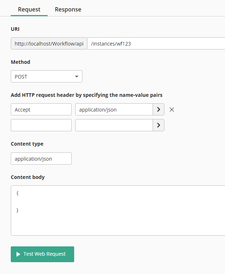
Task: Click the Content body label
Action: point(28,177)
